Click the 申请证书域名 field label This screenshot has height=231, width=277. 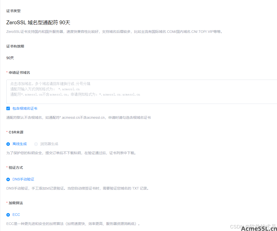click(x=19, y=73)
